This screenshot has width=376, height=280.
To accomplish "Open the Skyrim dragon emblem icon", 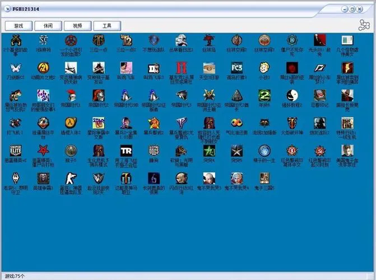I will 16,178.
